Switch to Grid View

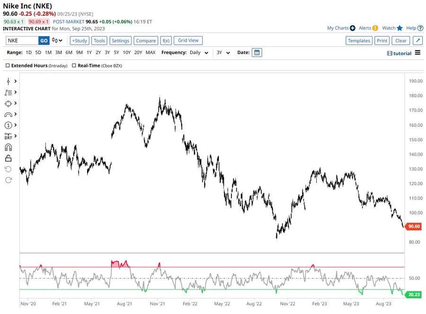[188, 40]
